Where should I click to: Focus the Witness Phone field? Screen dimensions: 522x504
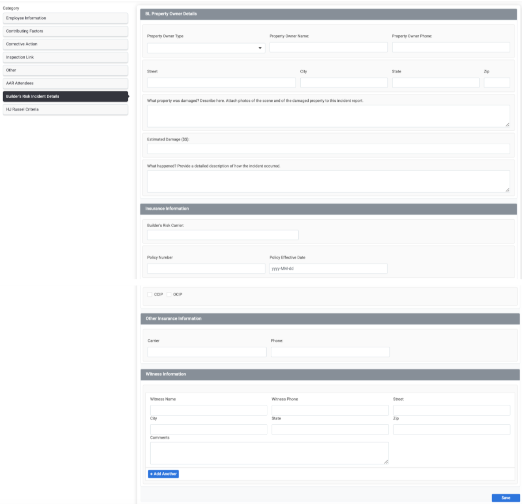[330, 410]
